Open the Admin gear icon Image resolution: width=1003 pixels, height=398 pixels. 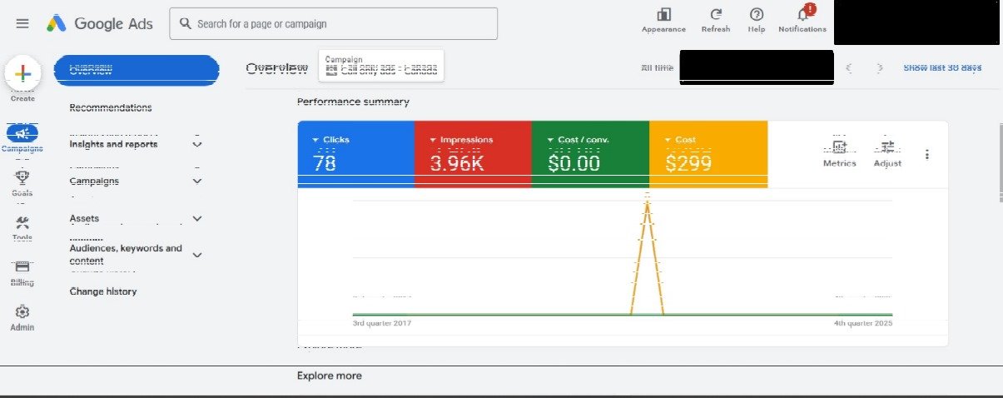[x=22, y=313]
